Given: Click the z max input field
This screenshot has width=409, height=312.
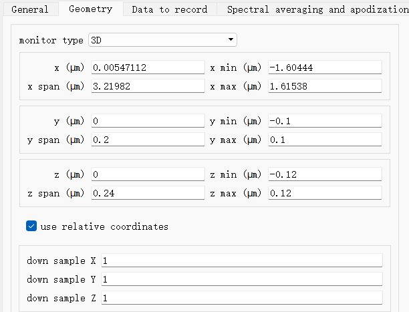Looking at the screenshot, I should [x=325, y=193].
